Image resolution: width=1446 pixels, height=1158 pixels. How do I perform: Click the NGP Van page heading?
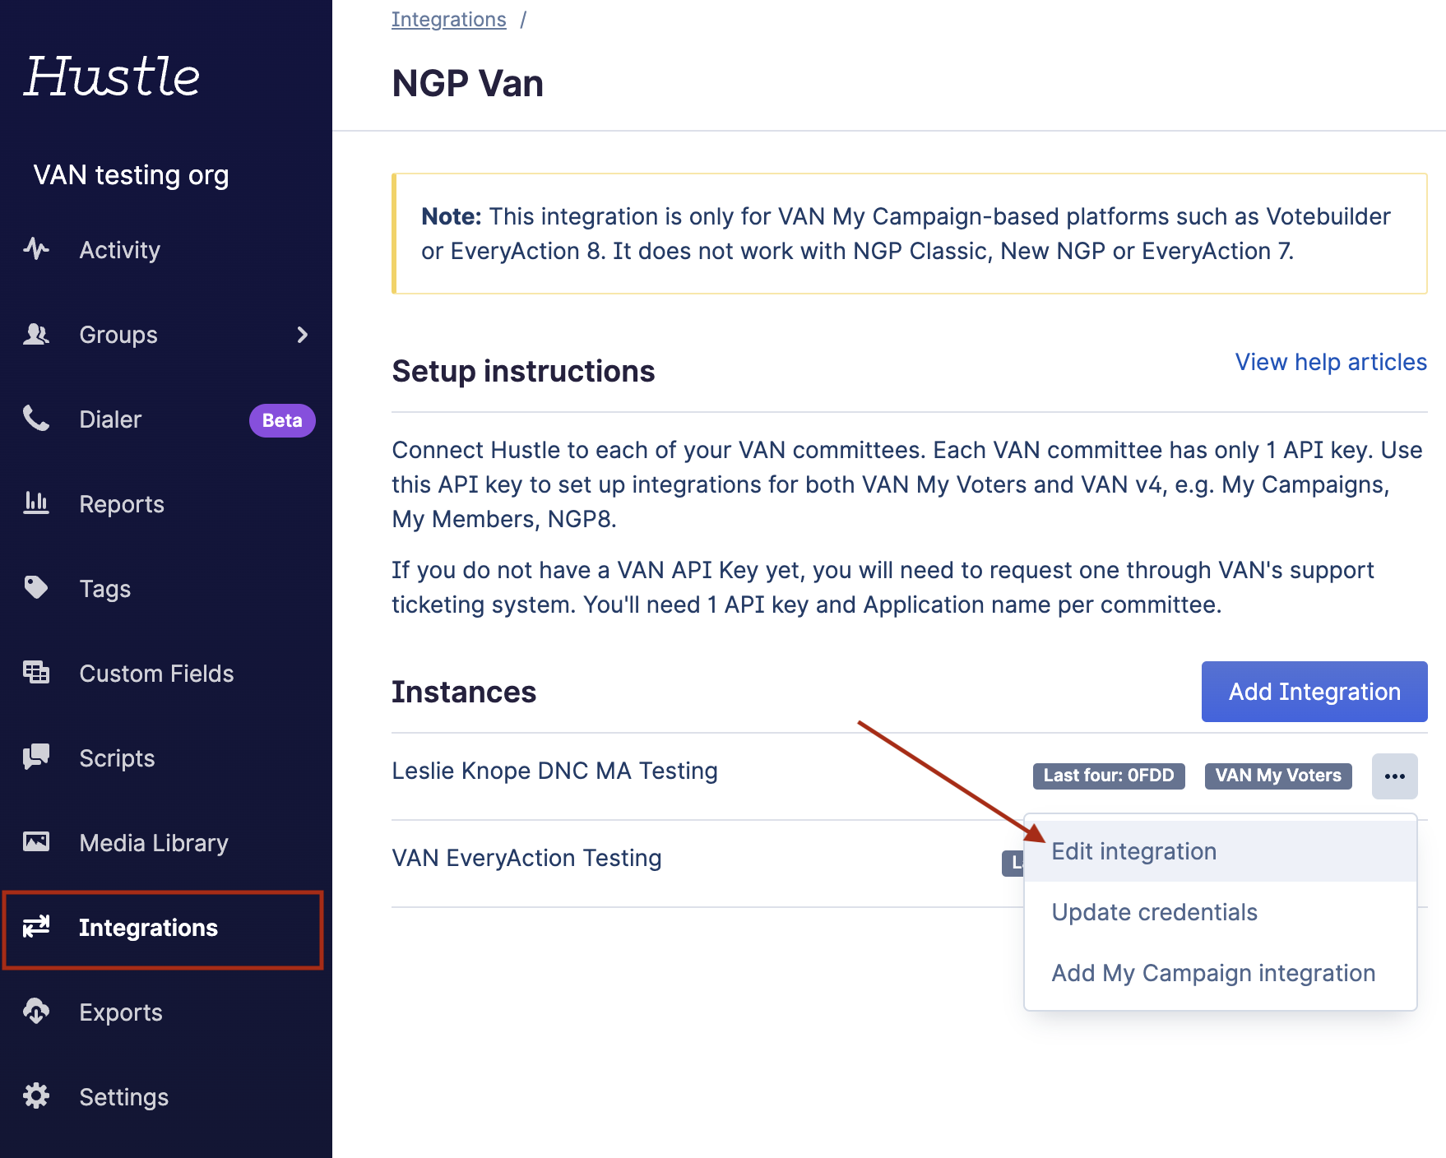click(468, 84)
